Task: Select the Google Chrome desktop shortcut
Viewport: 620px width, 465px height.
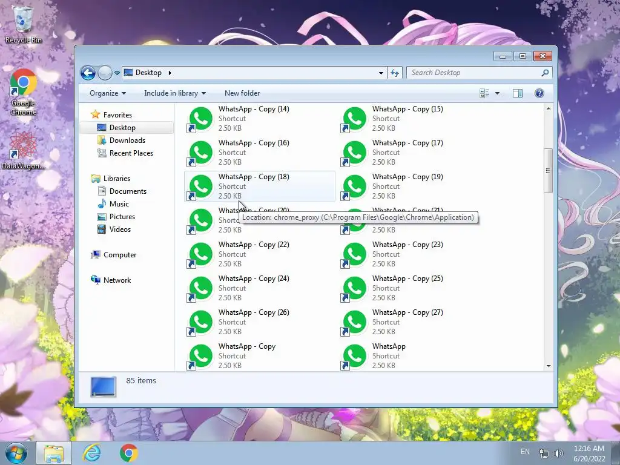Action: tap(24, 92)
